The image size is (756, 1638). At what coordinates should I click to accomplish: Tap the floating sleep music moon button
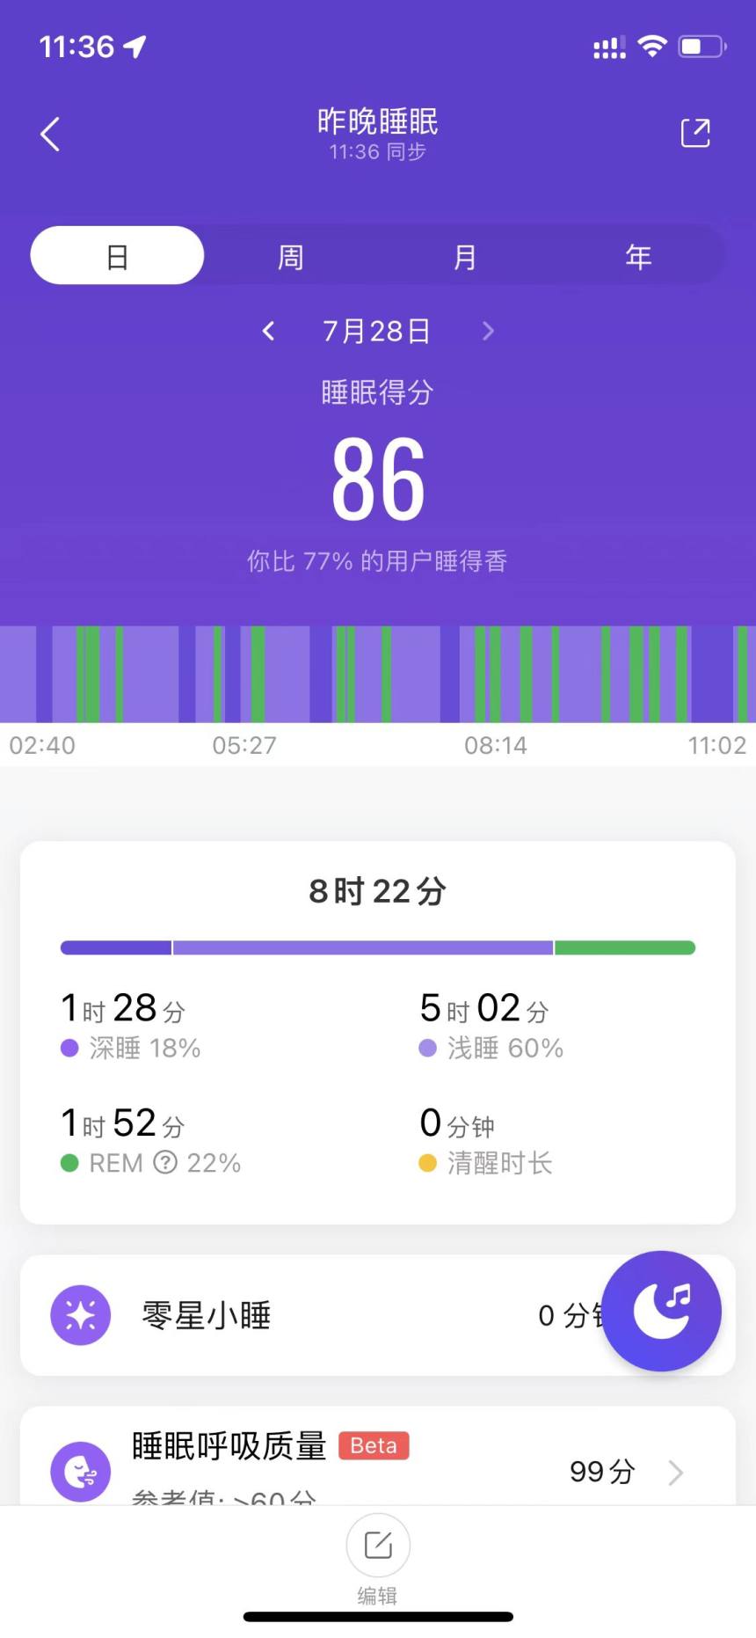click(661, 1311)
